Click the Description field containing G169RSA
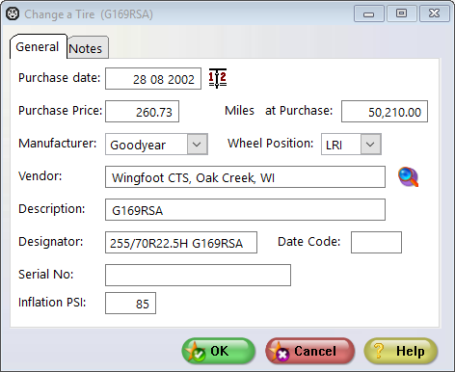The height and width of the screenshot is (372, 455). tap(245, 210)
